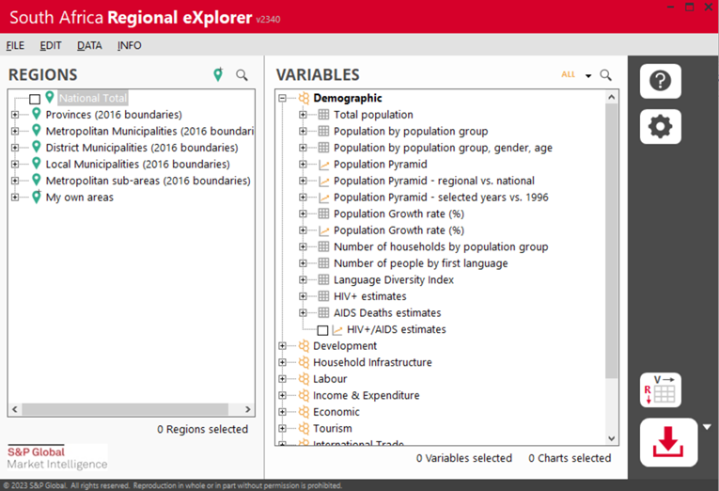Click the add region pin icon in the Regions header
719x491 pixels.
tap(218, 74)
